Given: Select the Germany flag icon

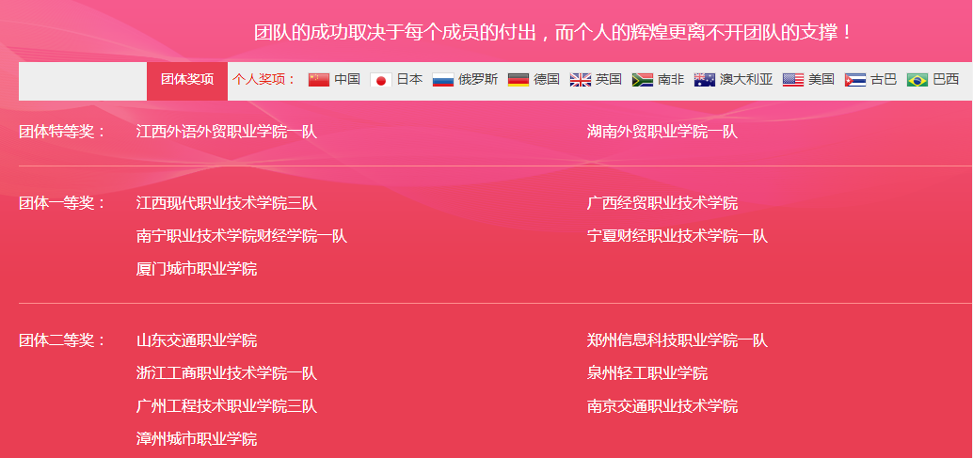Looking at the screenshot, I should (x=518, y=80).
